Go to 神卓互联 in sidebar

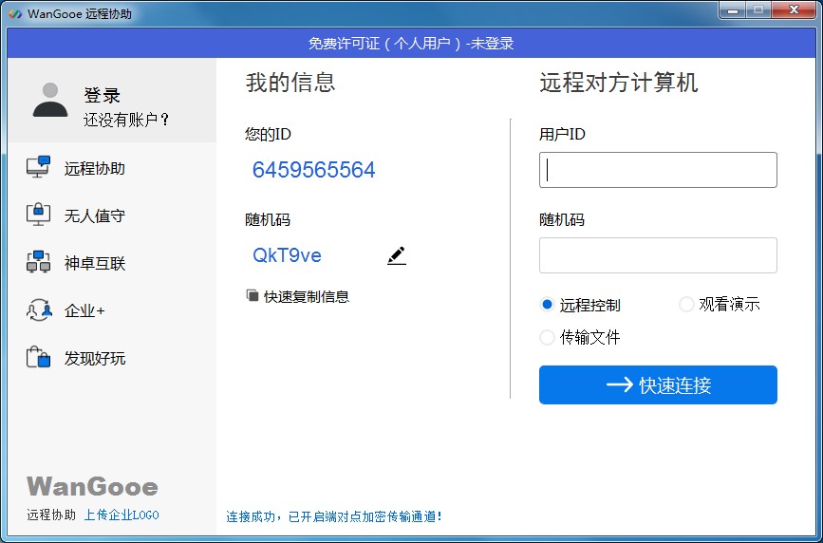coord(95,263)
